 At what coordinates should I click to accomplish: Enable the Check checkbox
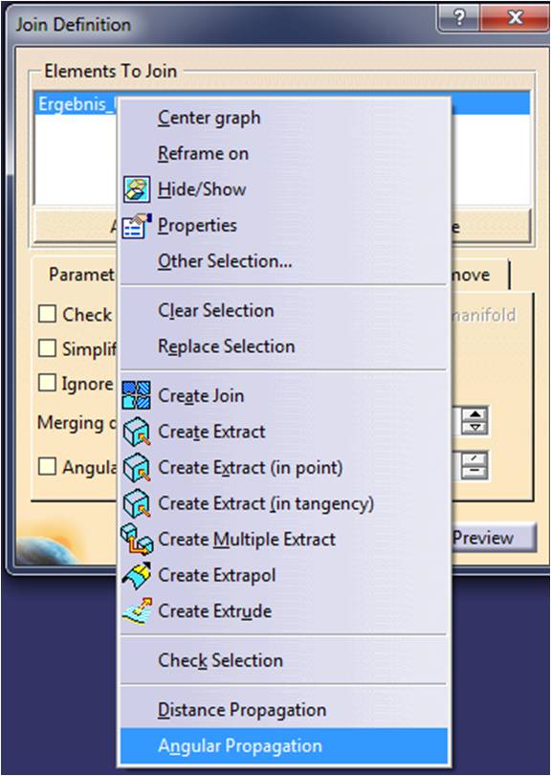click(x=48, y=314)
